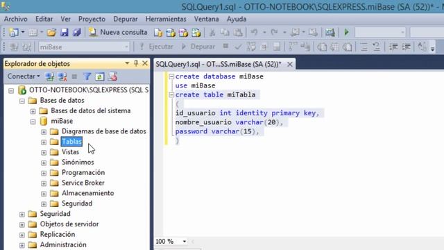Click the Activity Monitor toolbar icon

click(330, 33)
